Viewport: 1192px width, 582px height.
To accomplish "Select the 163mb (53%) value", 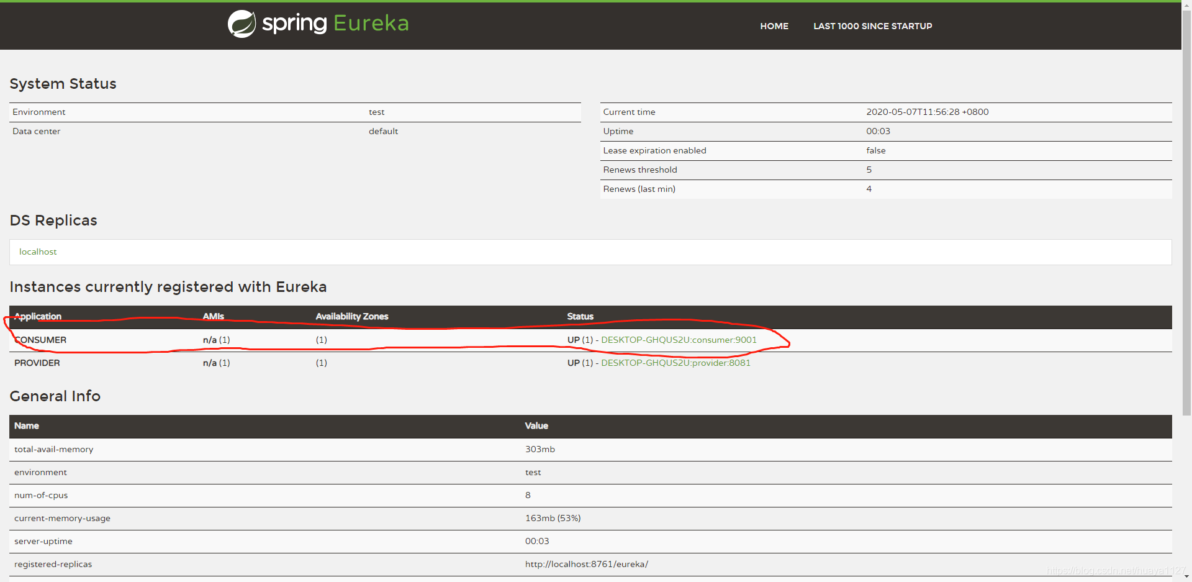I will pos(553,518).
